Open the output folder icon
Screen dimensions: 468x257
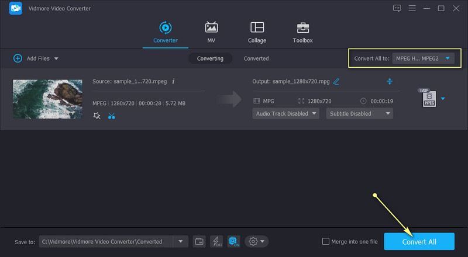[x=199, y=241]
